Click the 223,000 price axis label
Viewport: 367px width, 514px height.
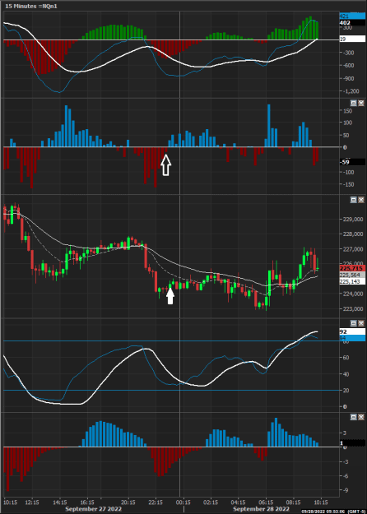coord(353,308)
